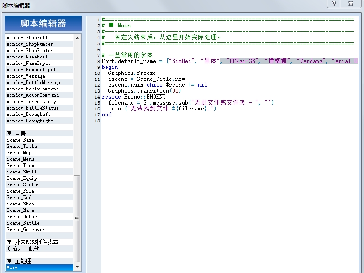Open Scene_Base script

tap(39, 140)
